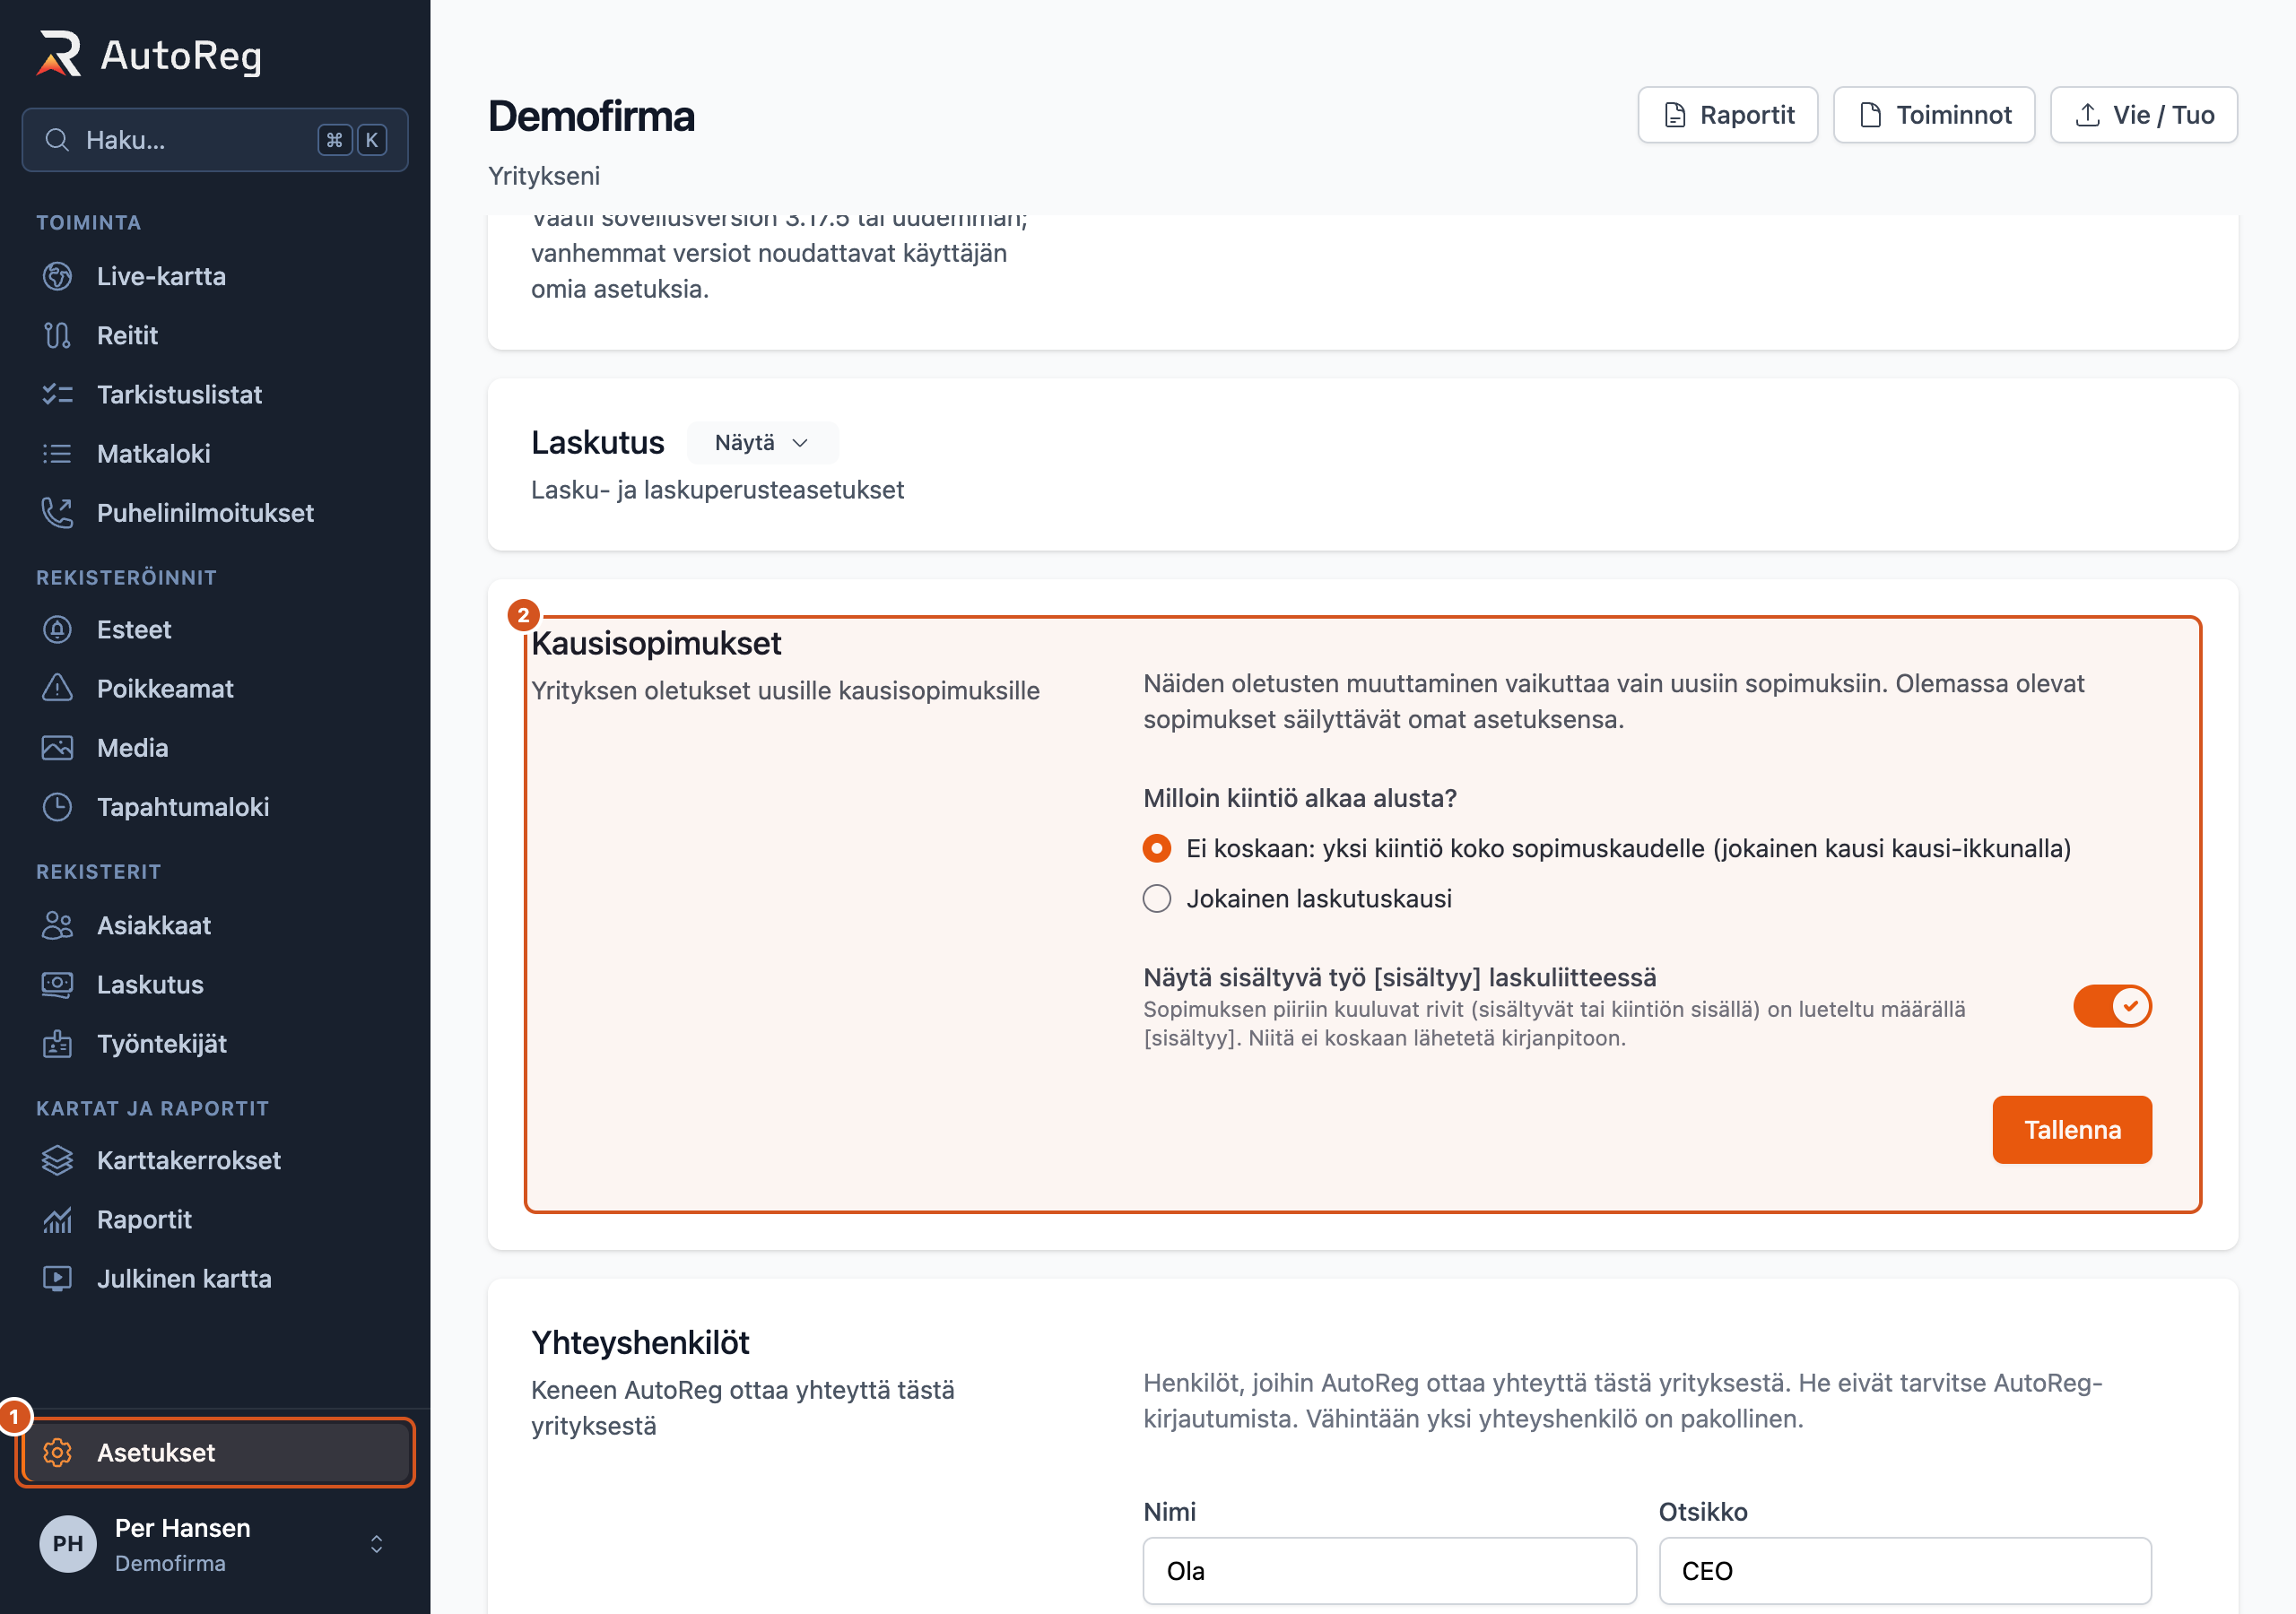This screenshot has width=2296, height=1614.
Task: Click the 'Kausisopimukset' heading
Action: pos(656,643)
